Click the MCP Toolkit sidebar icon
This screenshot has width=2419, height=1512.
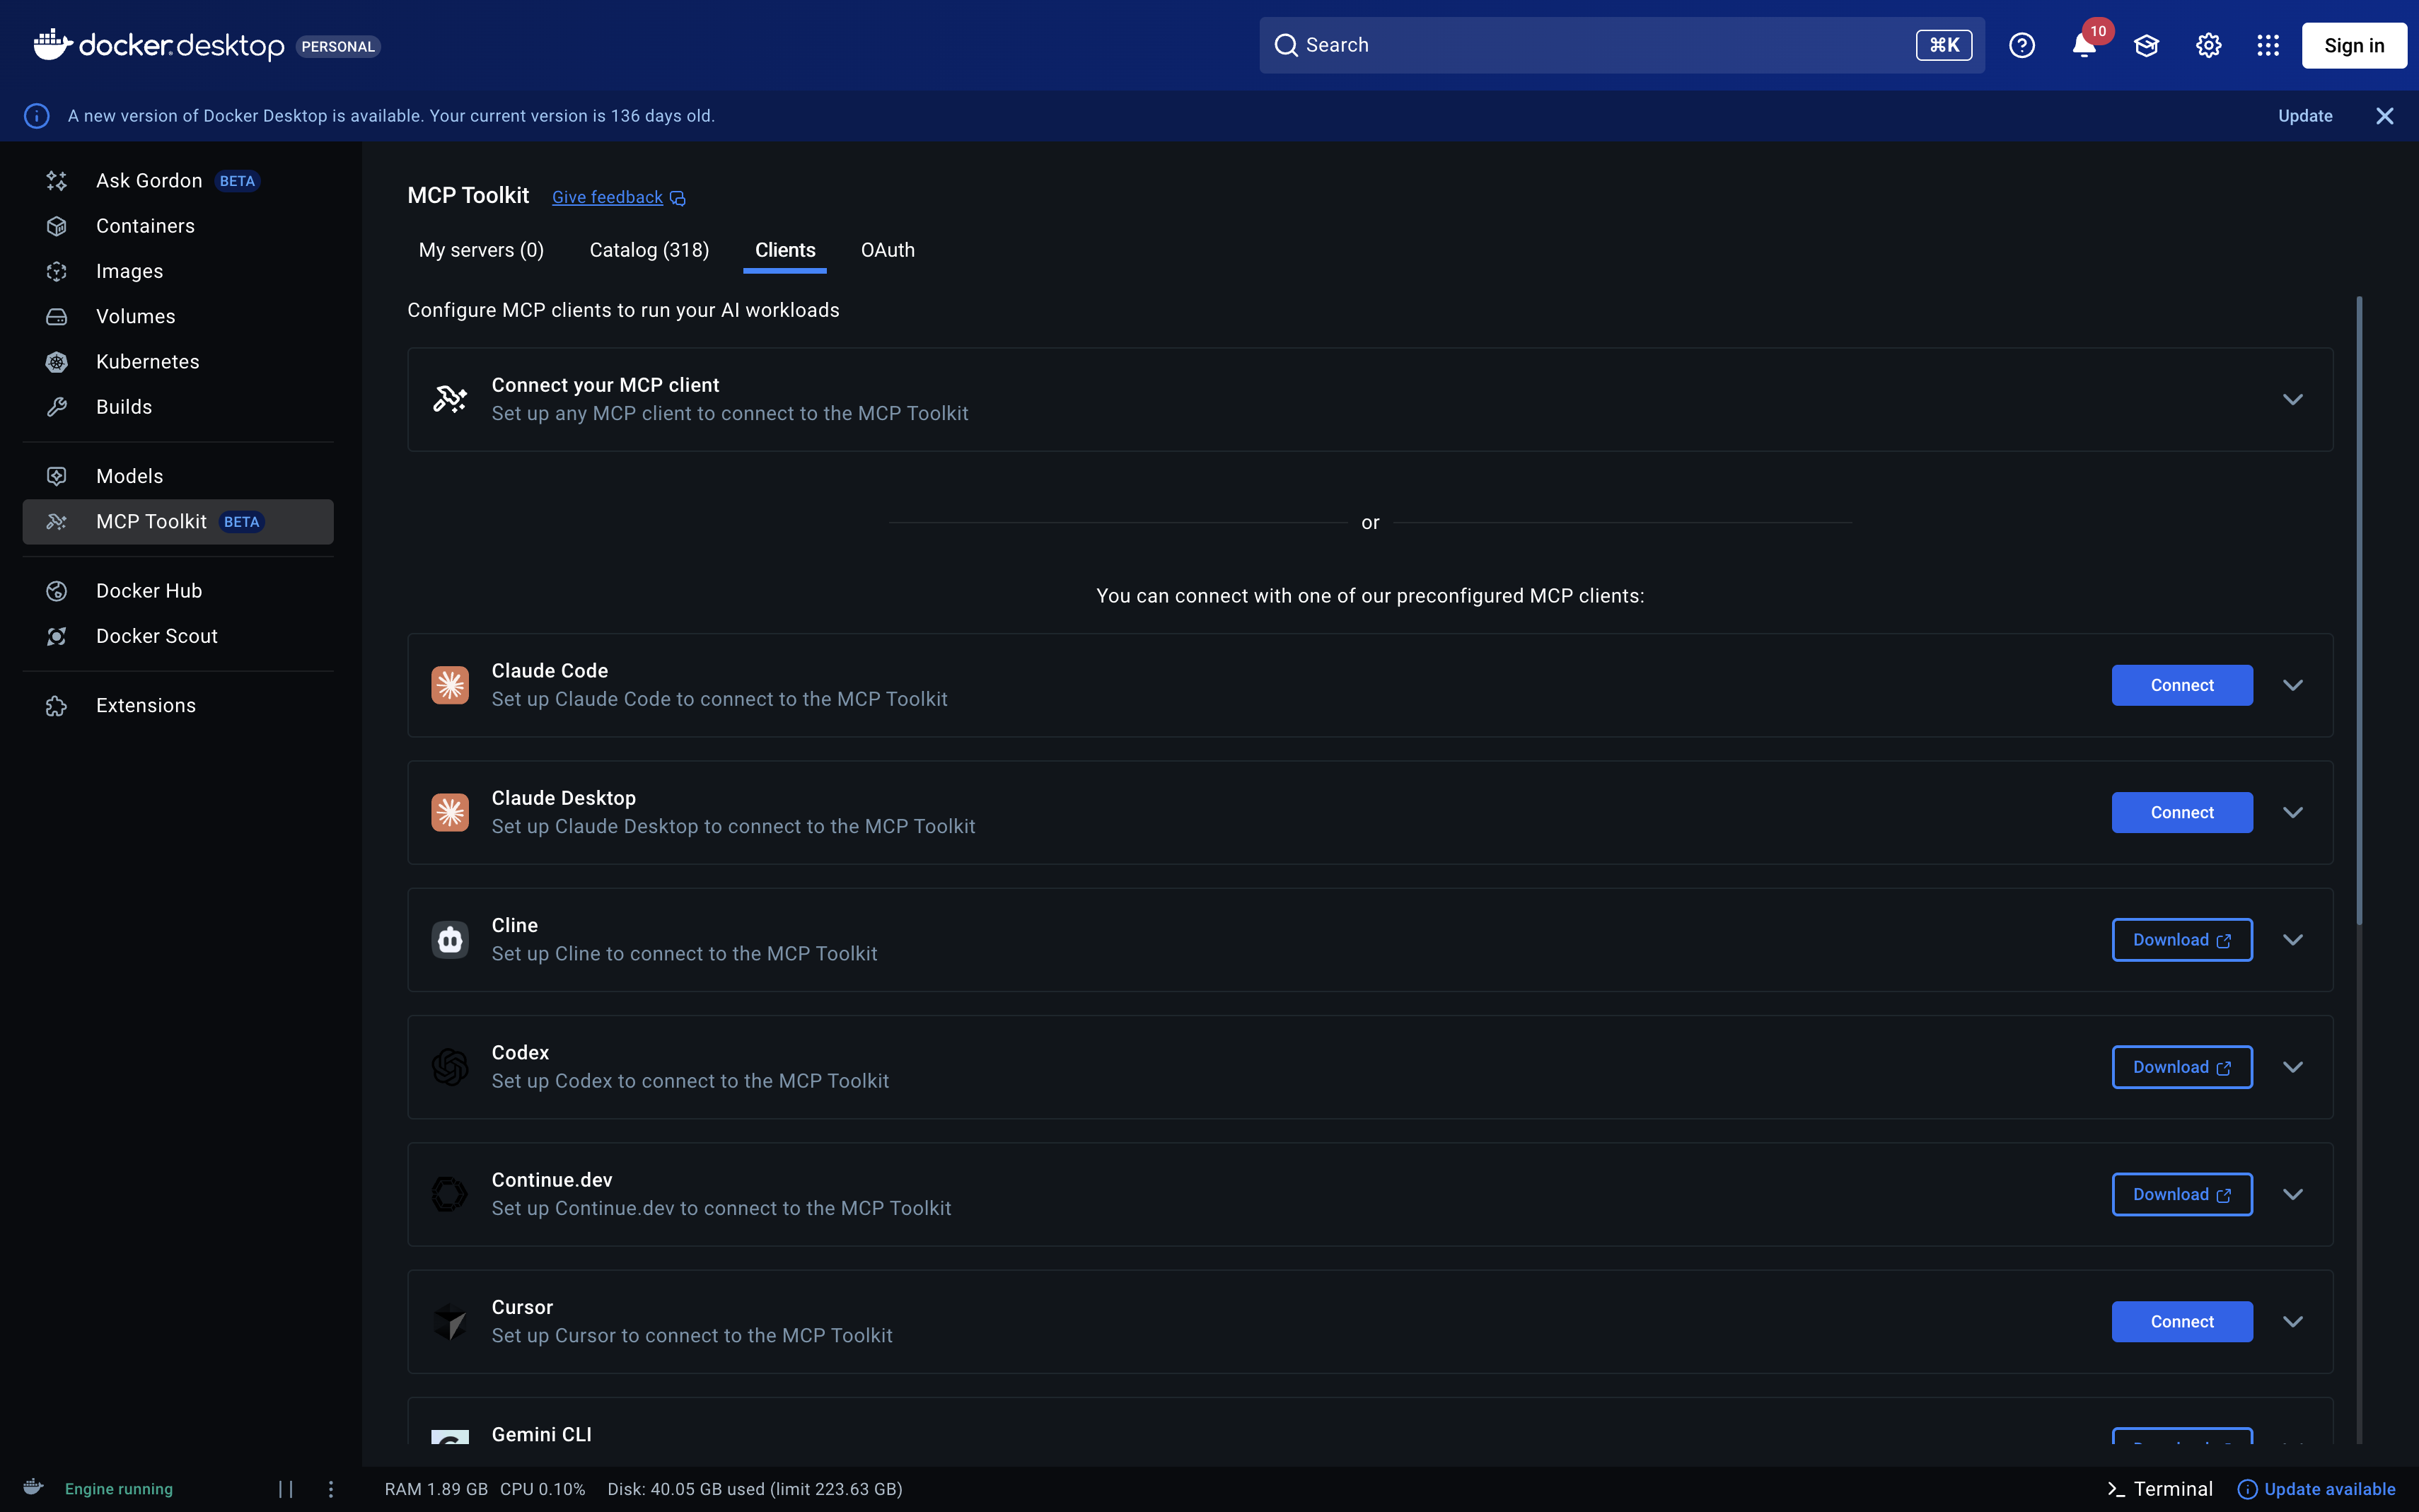(x=57, y=521)
